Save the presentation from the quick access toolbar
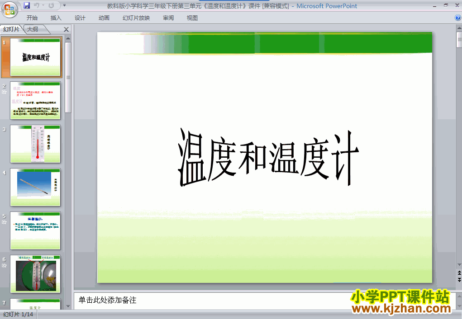 tap(27, 5)
